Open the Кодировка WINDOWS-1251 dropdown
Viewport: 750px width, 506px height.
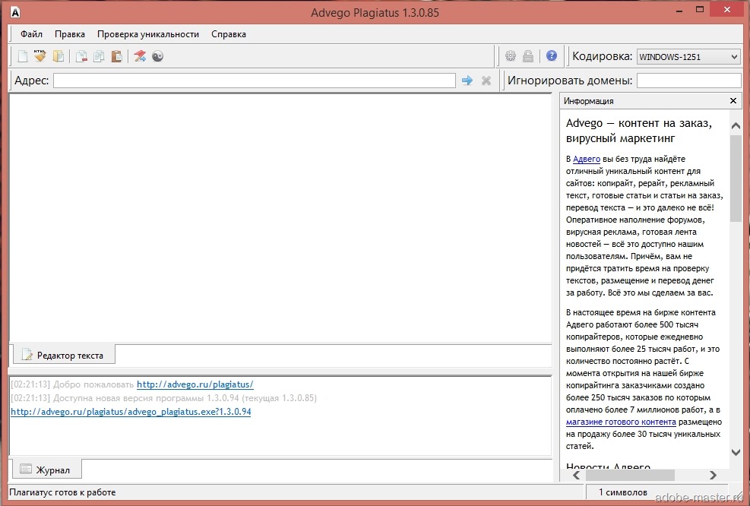coord(688,57)
